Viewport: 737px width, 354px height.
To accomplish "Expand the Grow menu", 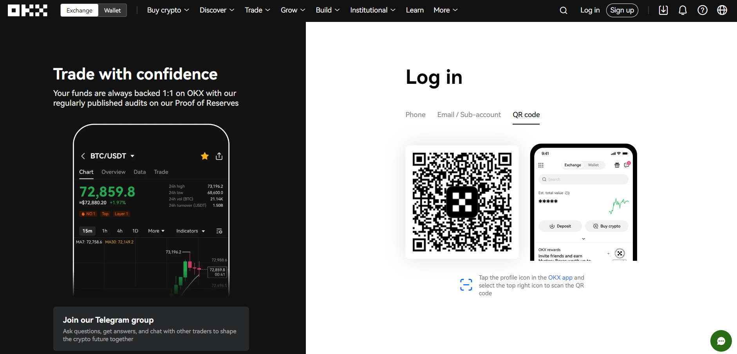I will [x=293, y=10].
